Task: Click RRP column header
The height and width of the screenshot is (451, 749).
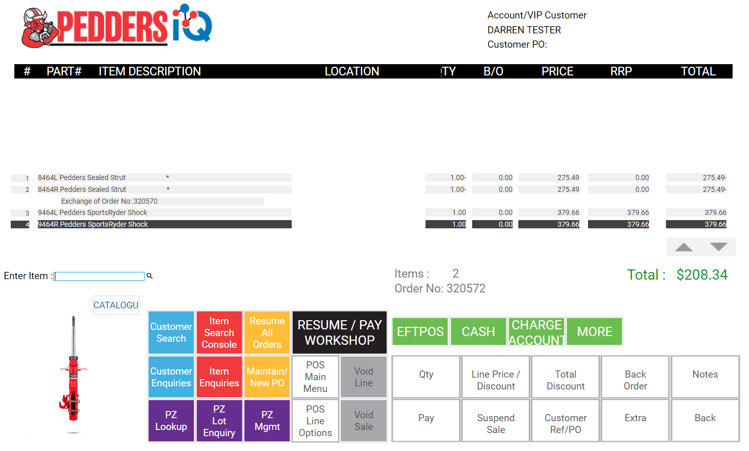Action: (621, 71)
